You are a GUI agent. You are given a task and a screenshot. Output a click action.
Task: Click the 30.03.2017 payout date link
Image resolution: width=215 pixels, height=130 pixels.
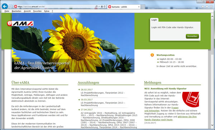point(87,100)
